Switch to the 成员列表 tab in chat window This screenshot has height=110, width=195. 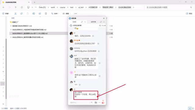tap(94, 22)
